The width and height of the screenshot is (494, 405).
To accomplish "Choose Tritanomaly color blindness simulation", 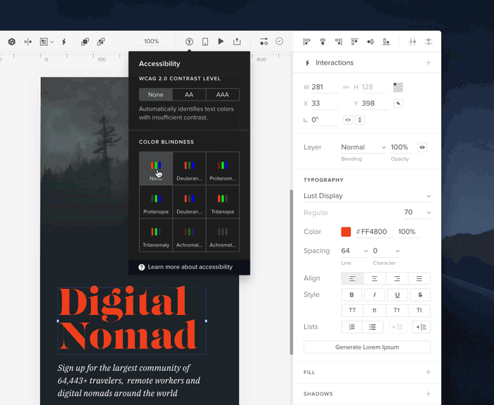I will point(156,235).
